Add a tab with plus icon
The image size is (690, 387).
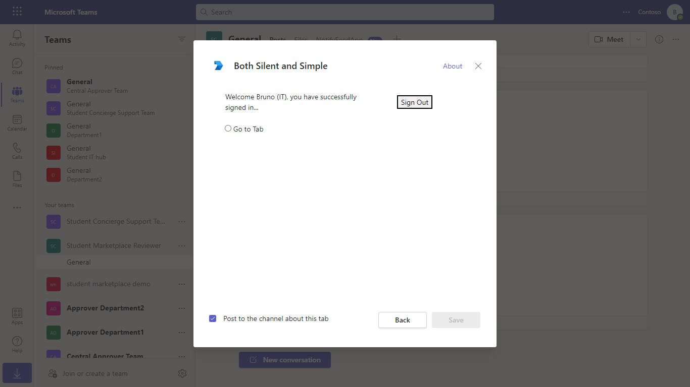pos(397,38)
